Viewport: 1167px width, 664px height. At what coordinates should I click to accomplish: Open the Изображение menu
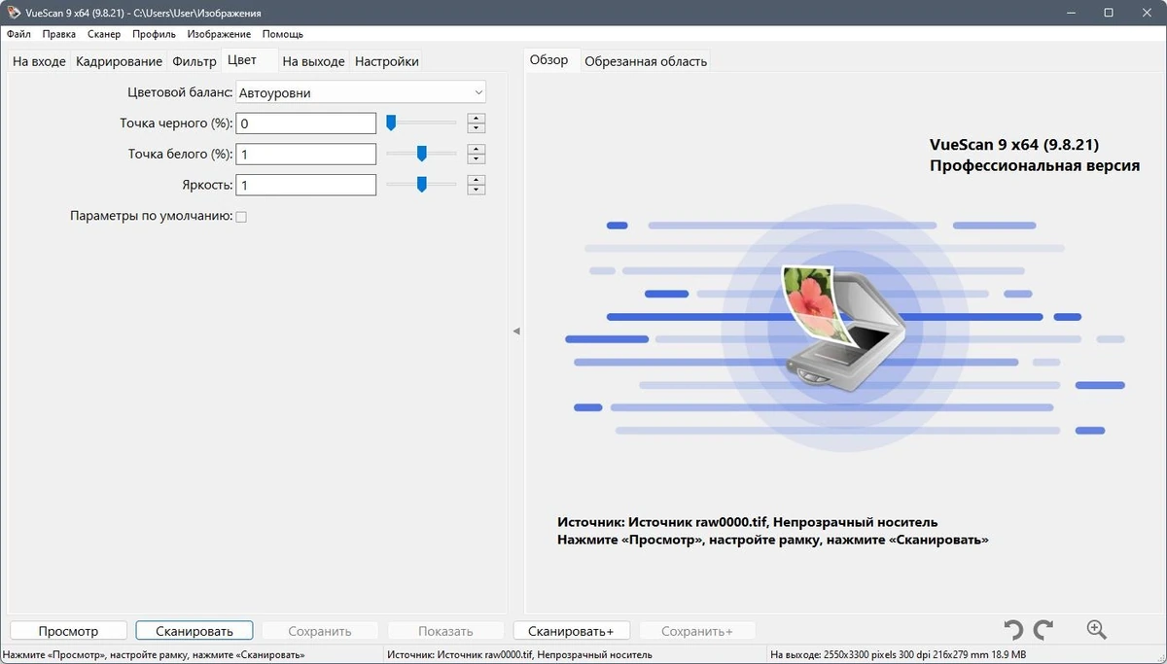[x=219, y=34]
